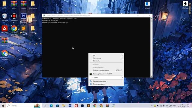
Task: Open Microsoft Edge from the taskbar
Action: 51,106
